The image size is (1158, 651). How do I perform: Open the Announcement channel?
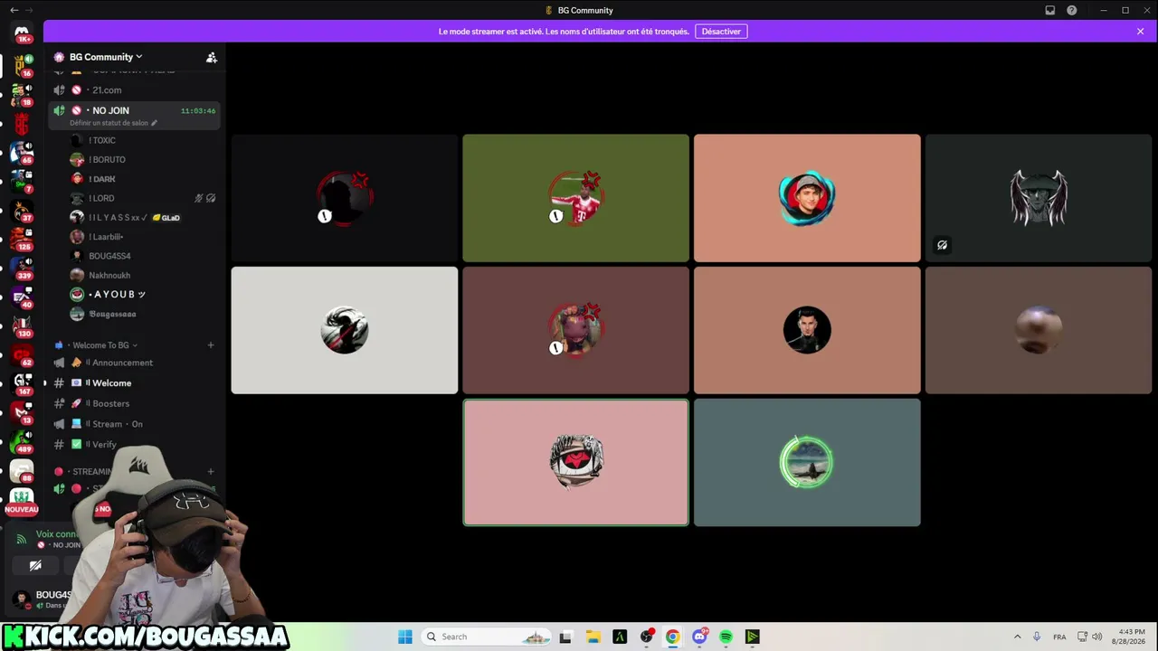[134, 363]
